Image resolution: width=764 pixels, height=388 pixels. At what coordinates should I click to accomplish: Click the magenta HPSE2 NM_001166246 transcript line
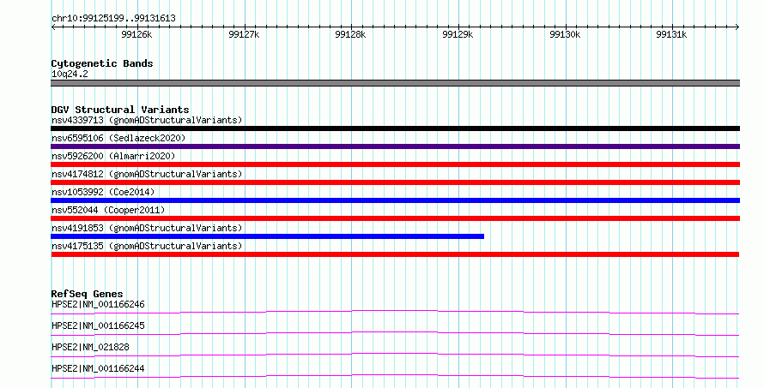[x=395, y=312]
